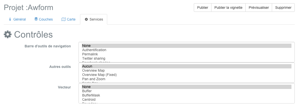
Task: Click the info icon on Général tab
Action: click(10, 19)
